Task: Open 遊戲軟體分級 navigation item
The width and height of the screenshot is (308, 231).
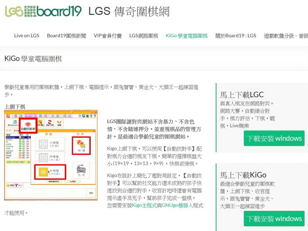Action: [x=286, y=35]
